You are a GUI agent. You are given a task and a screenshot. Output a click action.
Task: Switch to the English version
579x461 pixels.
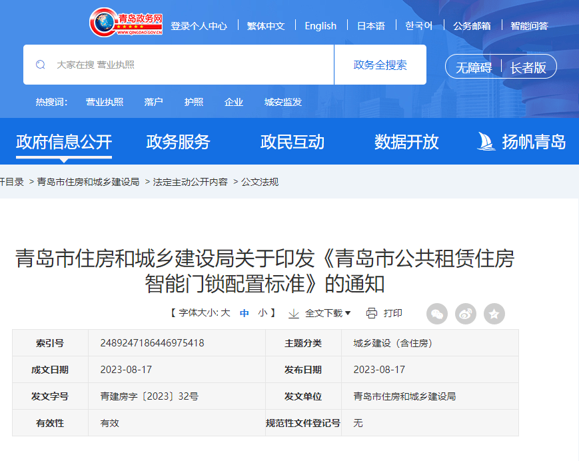[320, 26]
